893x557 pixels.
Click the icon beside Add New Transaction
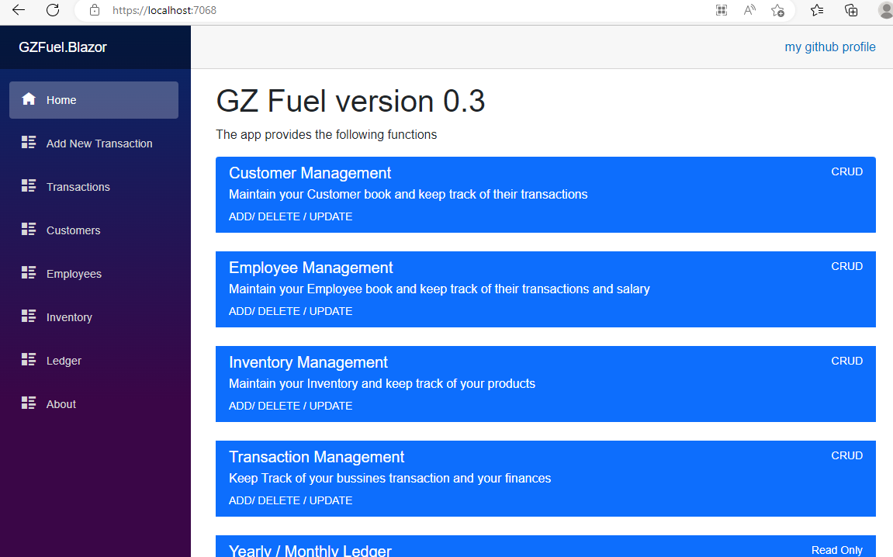coord(29,143)
